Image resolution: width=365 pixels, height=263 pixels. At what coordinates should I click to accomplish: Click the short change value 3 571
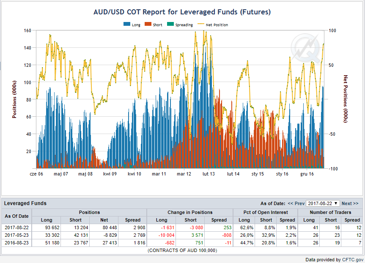click(198, 235)
